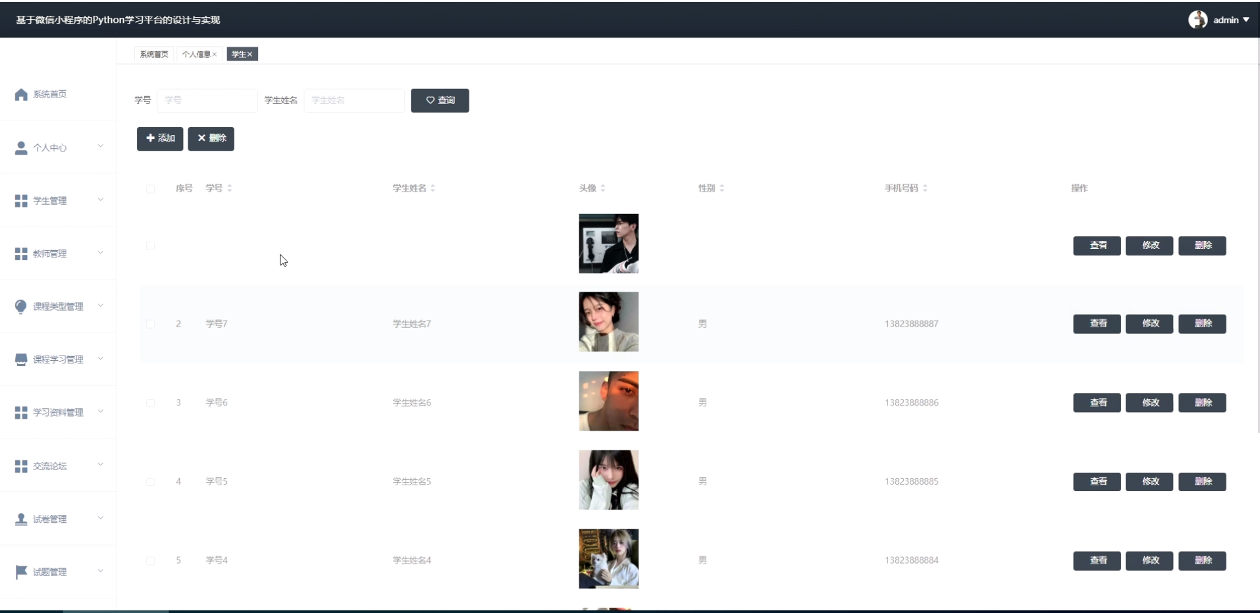The image size is (1260, 613).
Task: Switch to the 系统首页 tab
Action: click(154, 54)
